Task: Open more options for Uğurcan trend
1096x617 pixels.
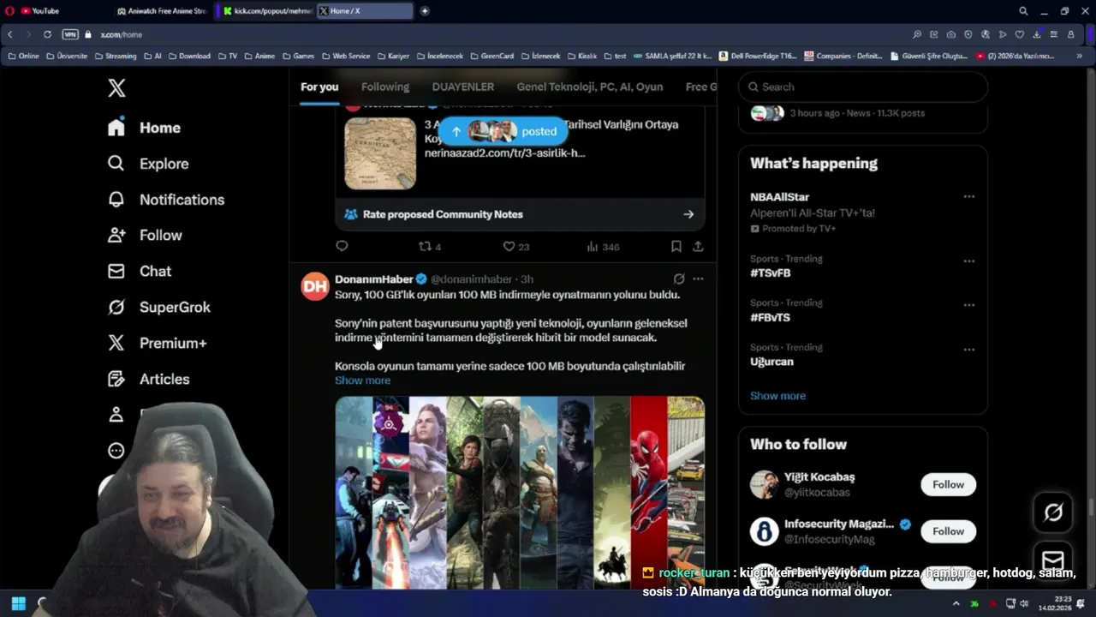Action: pyautogui.click(x=968, y=349)
